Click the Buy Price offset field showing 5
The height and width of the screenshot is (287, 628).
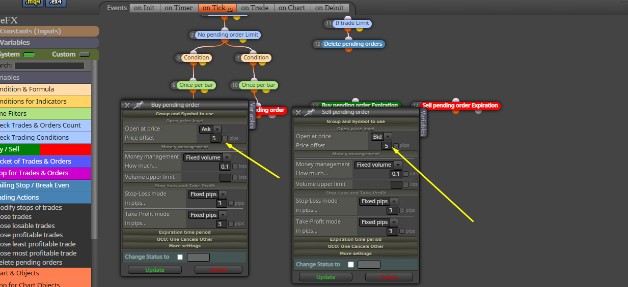[x=215, y=138]
